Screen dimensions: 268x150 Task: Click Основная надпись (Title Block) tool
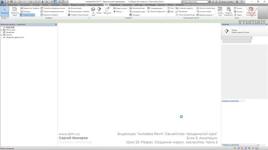tap(184, 8)
